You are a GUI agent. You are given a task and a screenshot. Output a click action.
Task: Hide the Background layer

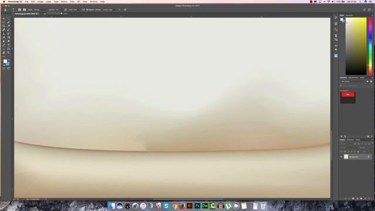341,156
